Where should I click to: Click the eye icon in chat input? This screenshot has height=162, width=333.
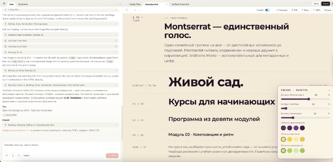coord(19,155)
